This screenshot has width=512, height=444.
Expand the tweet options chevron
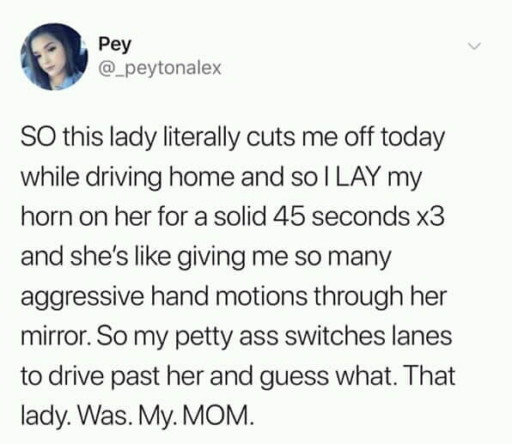pyautogui.click(x=474, y=46)
